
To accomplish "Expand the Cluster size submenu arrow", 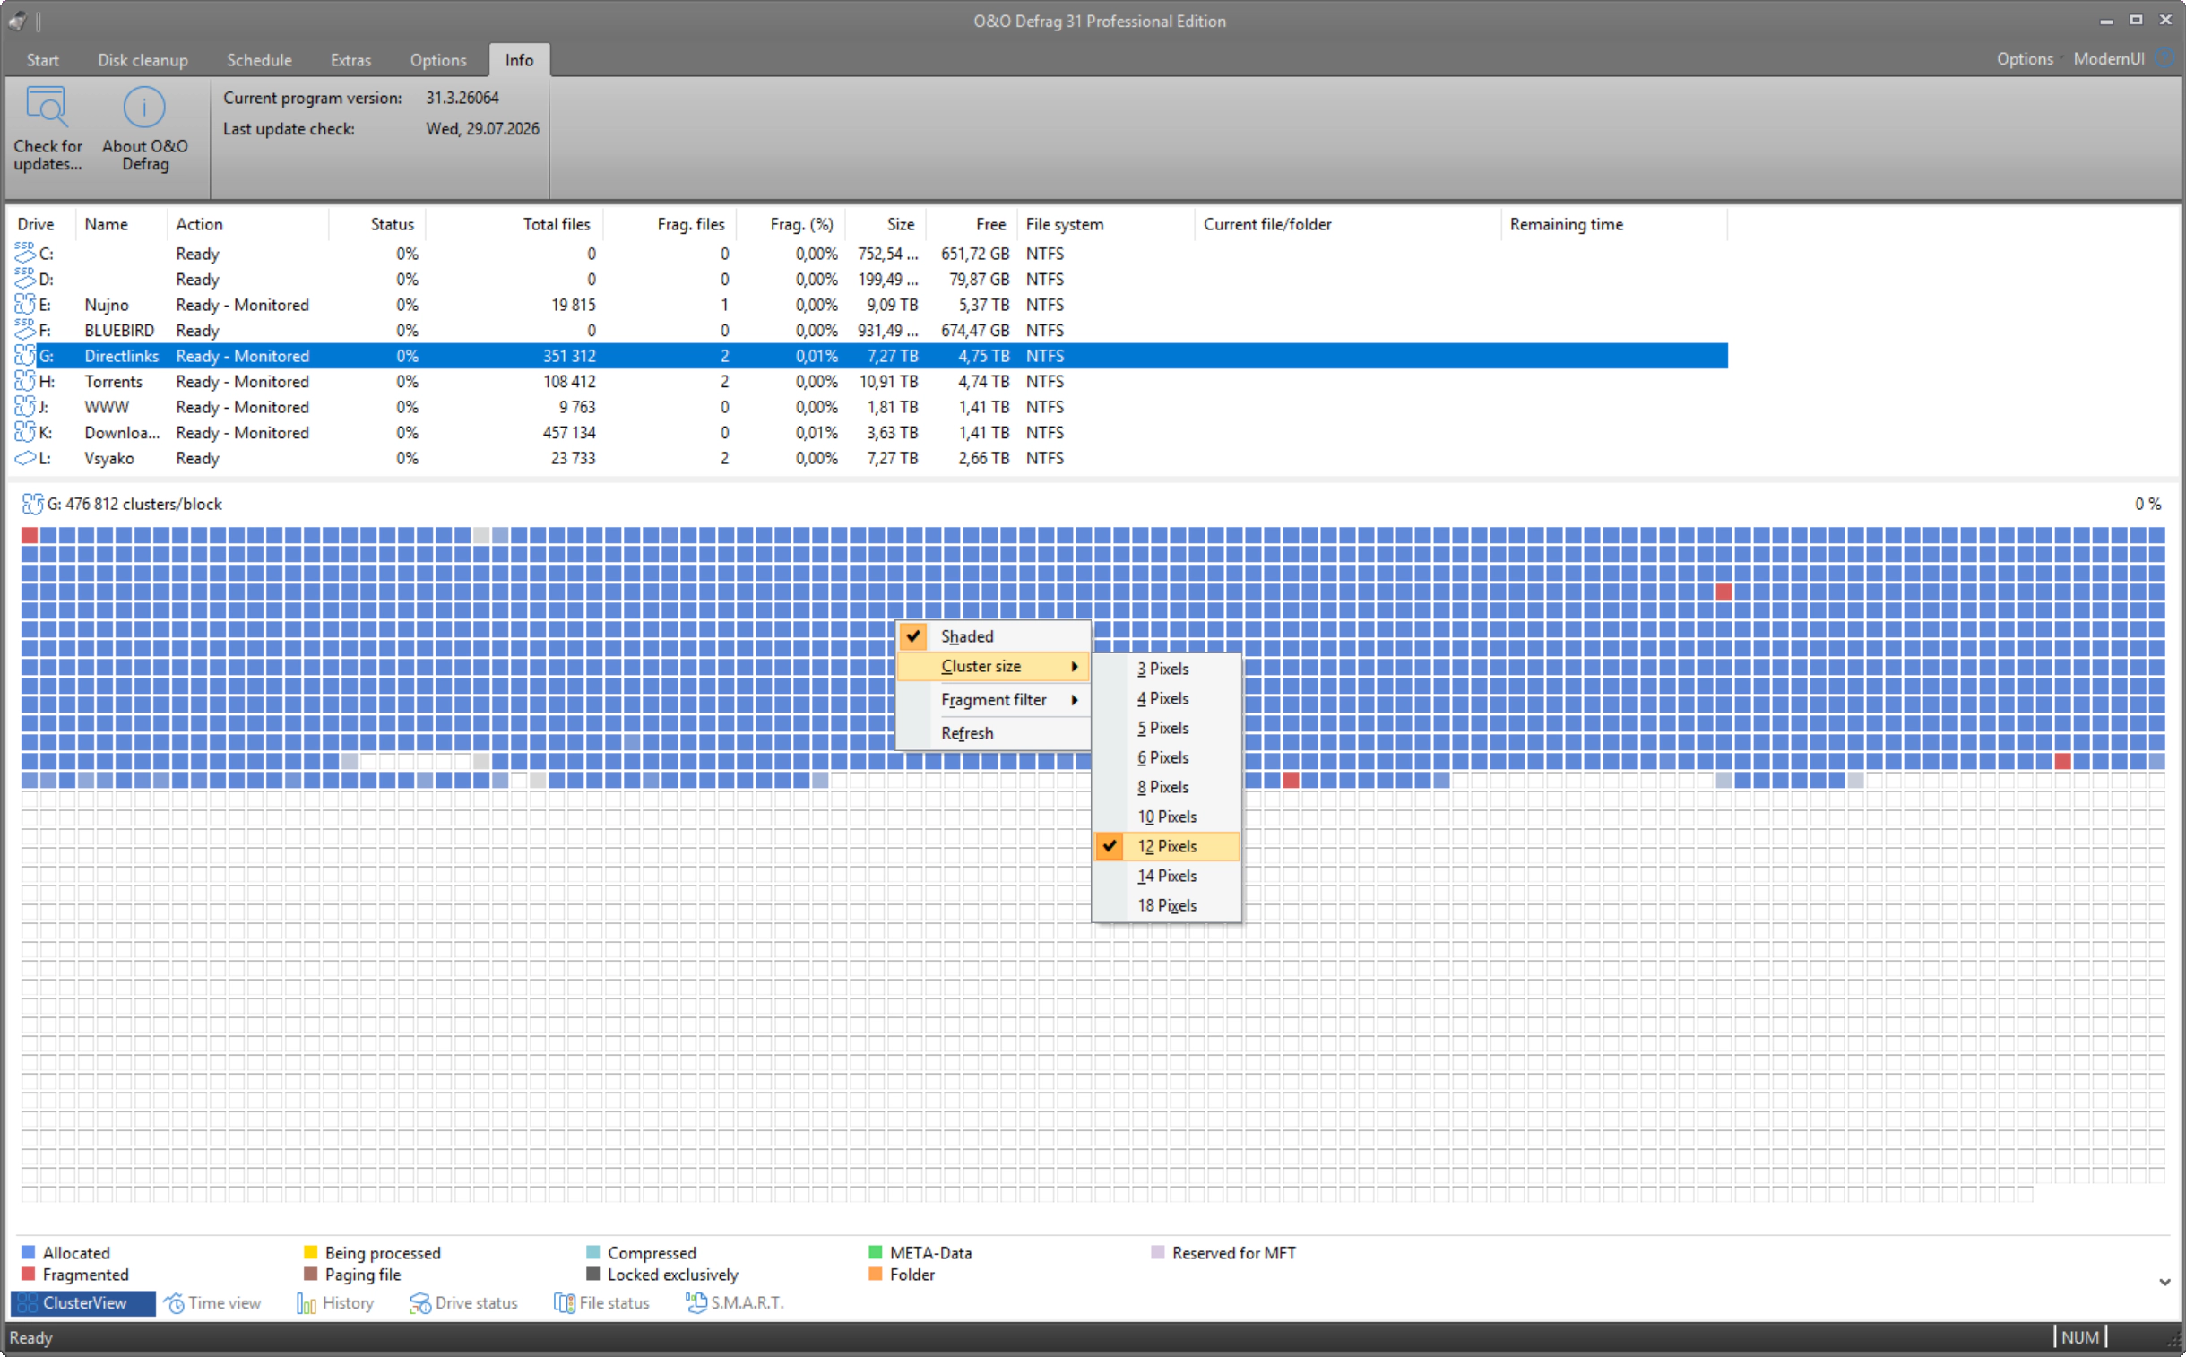I will click(1074, 667).
